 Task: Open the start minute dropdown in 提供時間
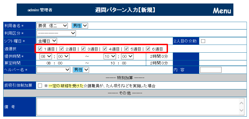click(x=63, y=56)
